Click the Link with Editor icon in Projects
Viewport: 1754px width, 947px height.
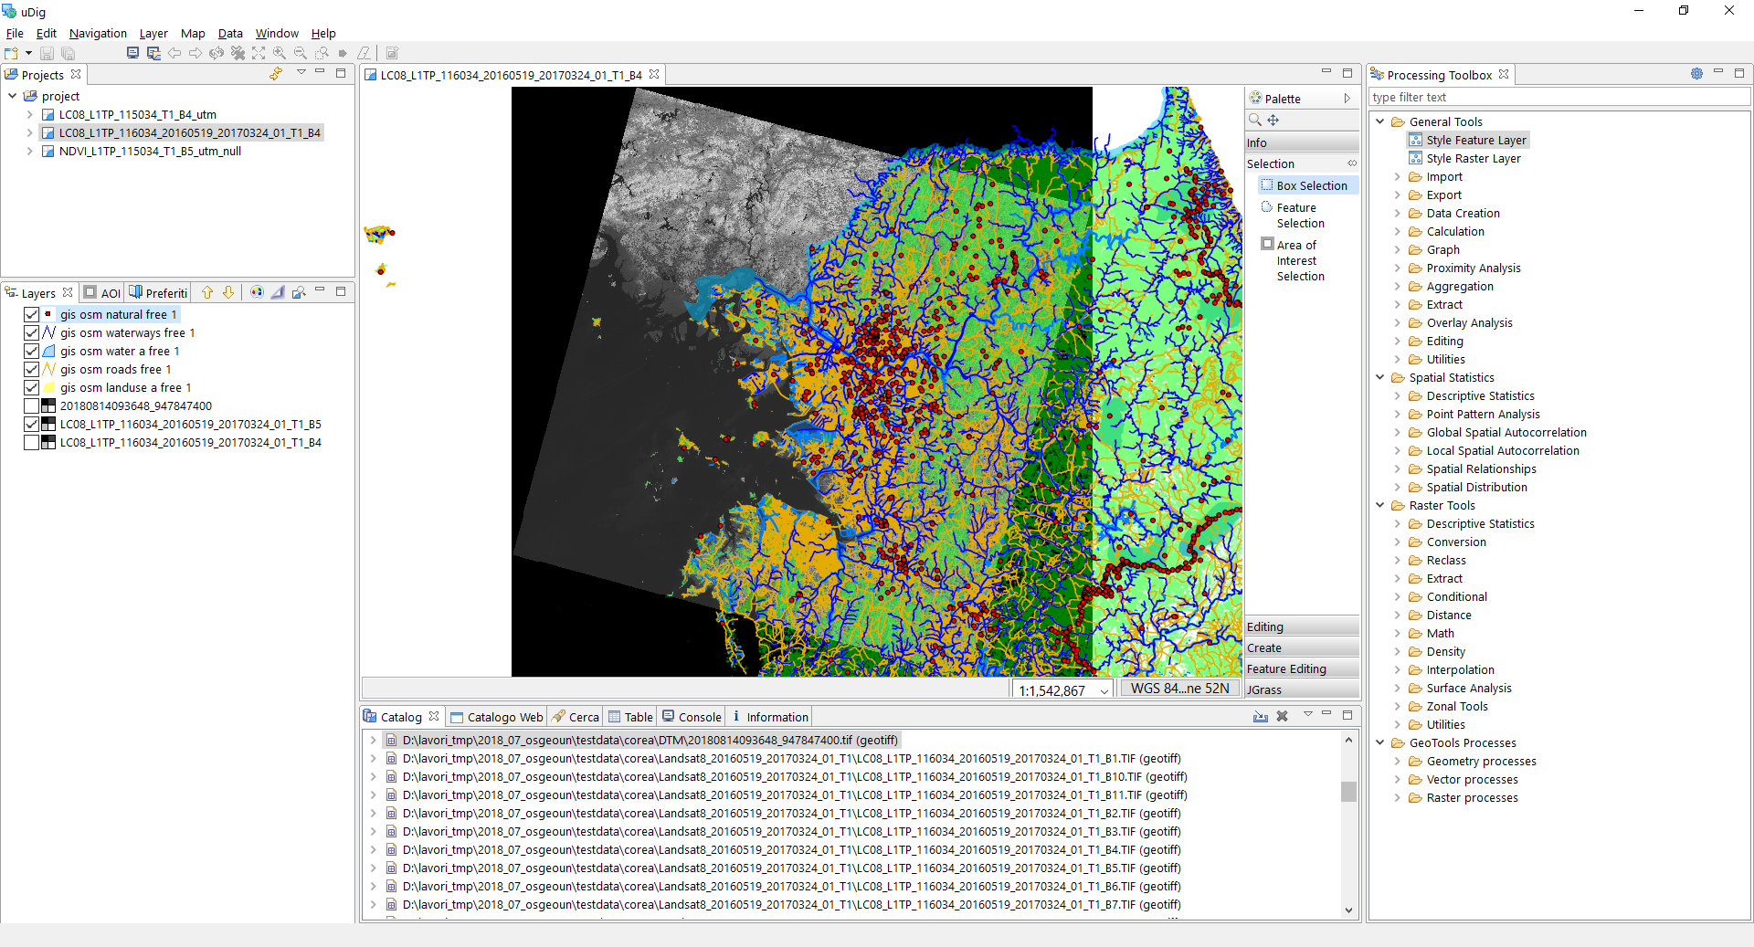click(x=276, y=74)
